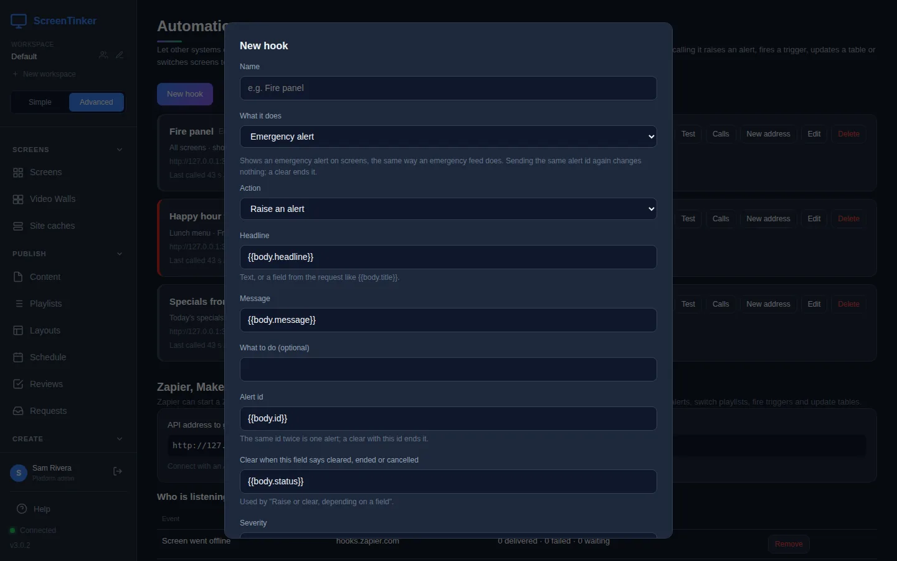Click the plus icon for New workspace
Image resolution: width=897 pixels, height=561 pixels.
tap(15, 74)
